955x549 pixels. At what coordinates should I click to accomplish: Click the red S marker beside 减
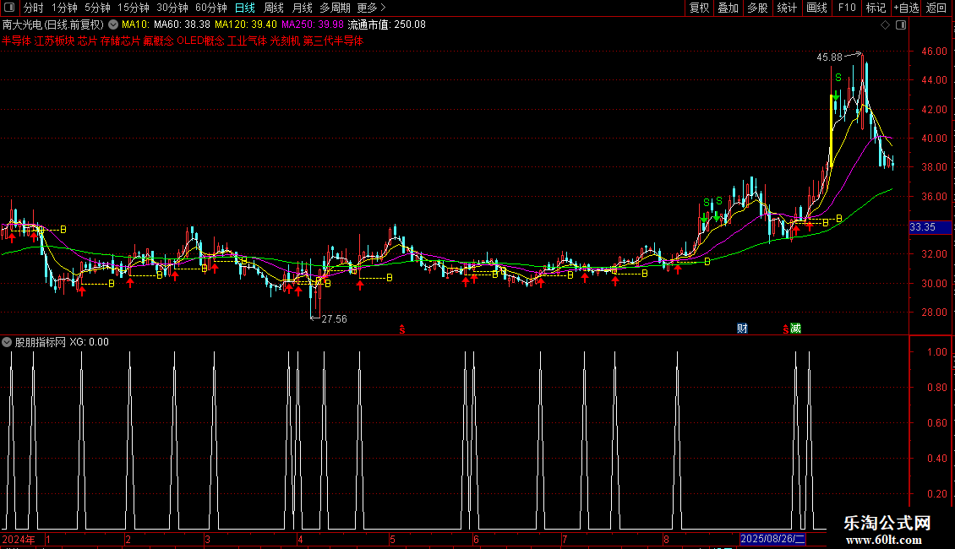tap(786, 329)
